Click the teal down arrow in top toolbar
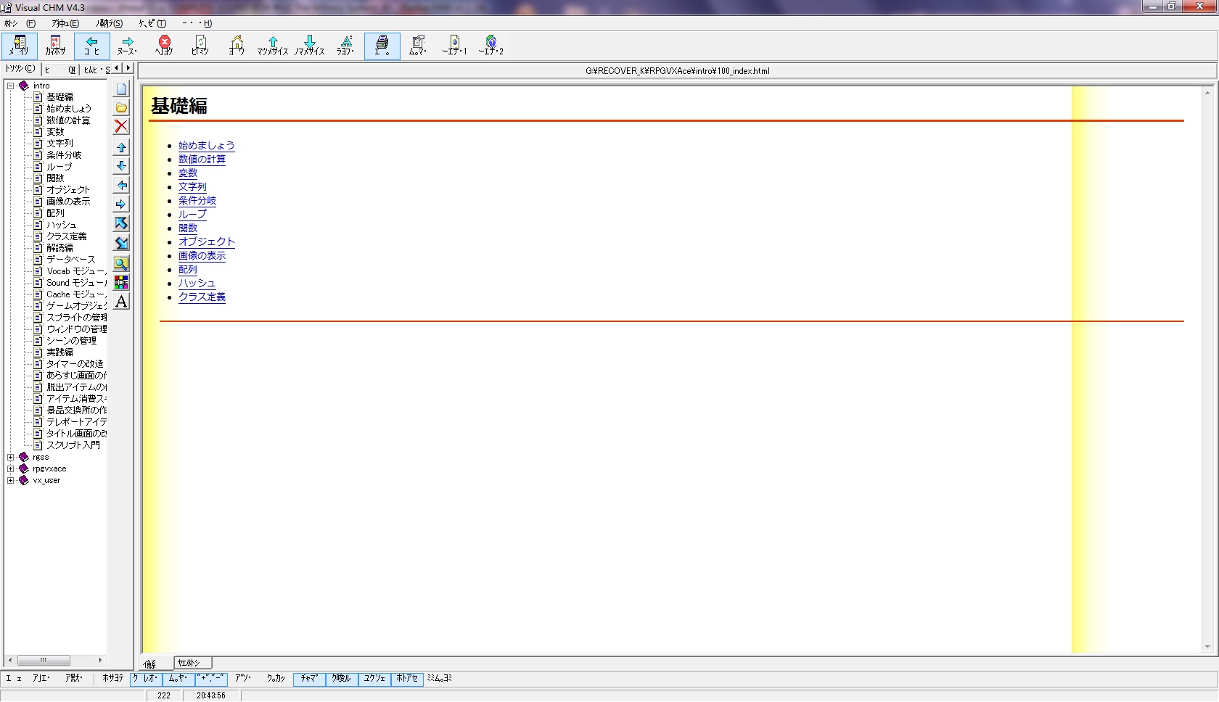1219x702 pixels. click(310, 46)
